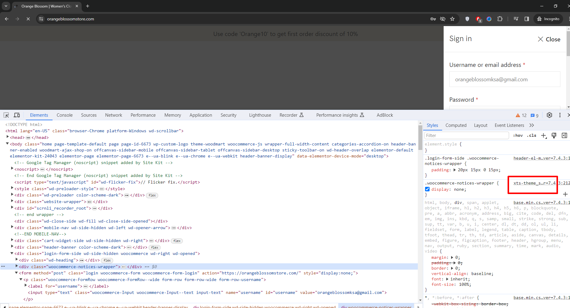Screen dimensions: 570x308
Task: Close the Orange Blossom browser tab
Action: click(77, 6)
